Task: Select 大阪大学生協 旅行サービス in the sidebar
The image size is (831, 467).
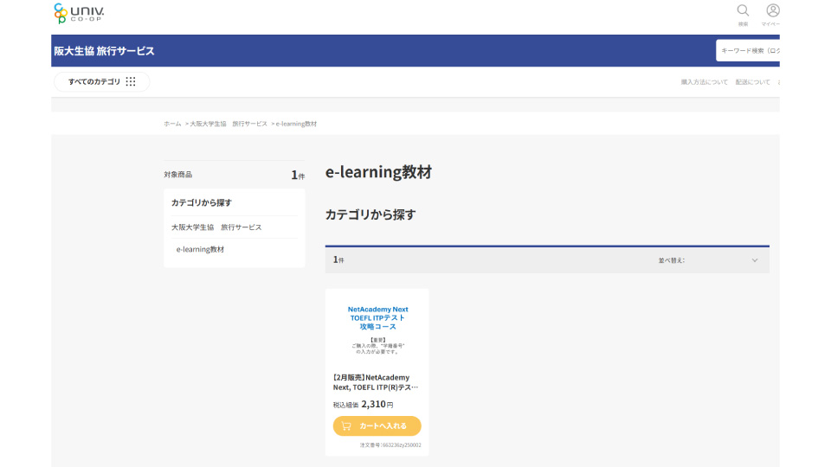Action: 216,227
